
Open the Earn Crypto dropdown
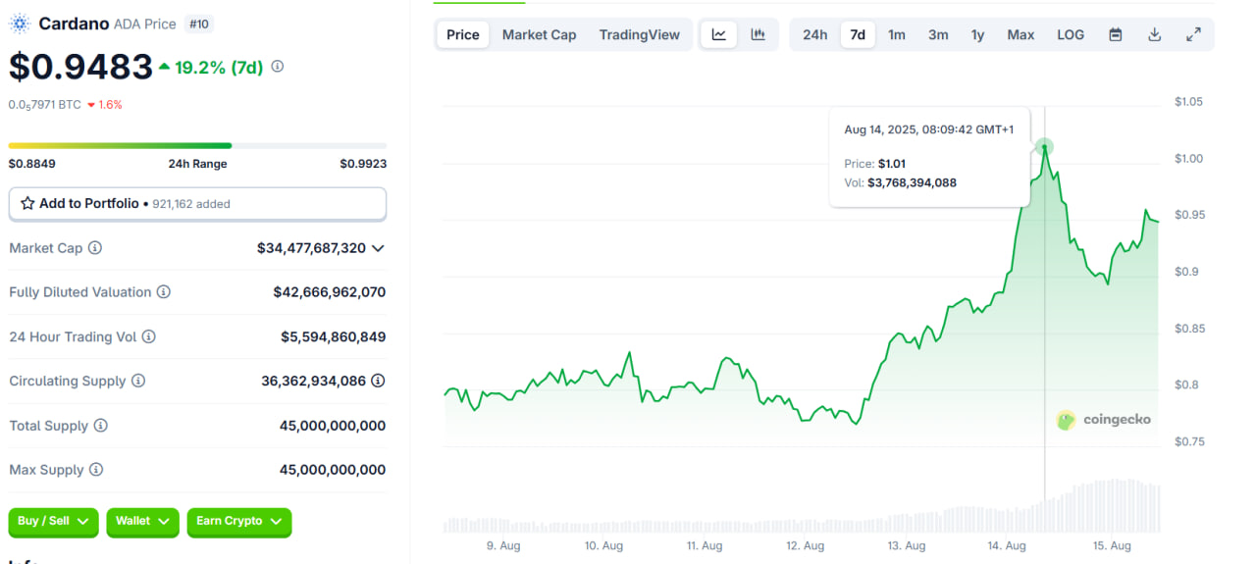pyautogui.click(x=238, y=521)
